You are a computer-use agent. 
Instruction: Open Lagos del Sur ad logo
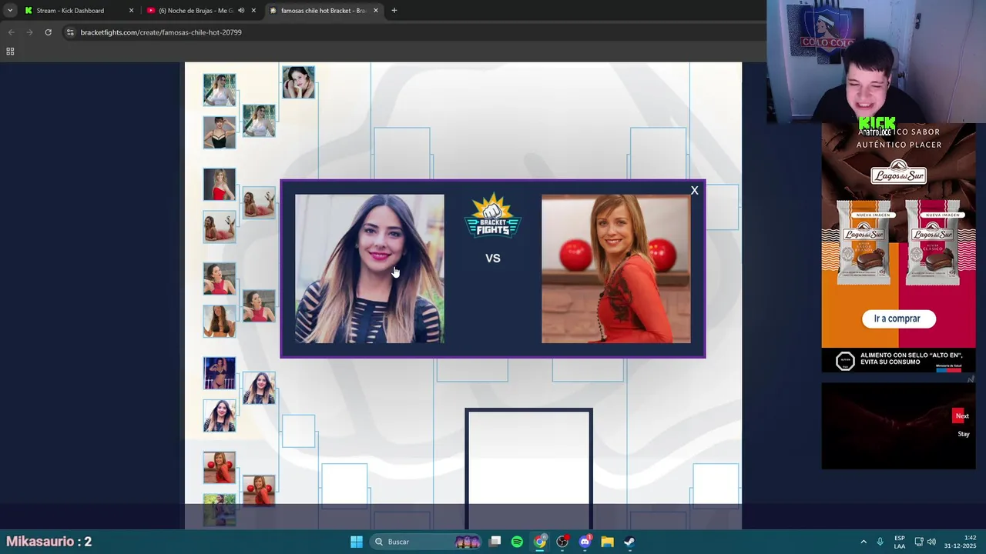click(x=898, y=174)
